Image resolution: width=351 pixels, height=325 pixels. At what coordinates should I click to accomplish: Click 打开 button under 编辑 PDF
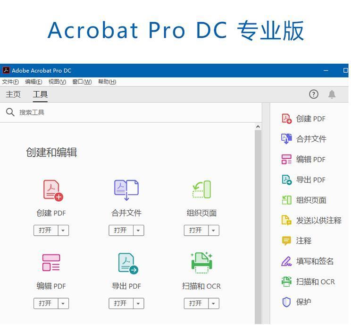pos(46,303)
